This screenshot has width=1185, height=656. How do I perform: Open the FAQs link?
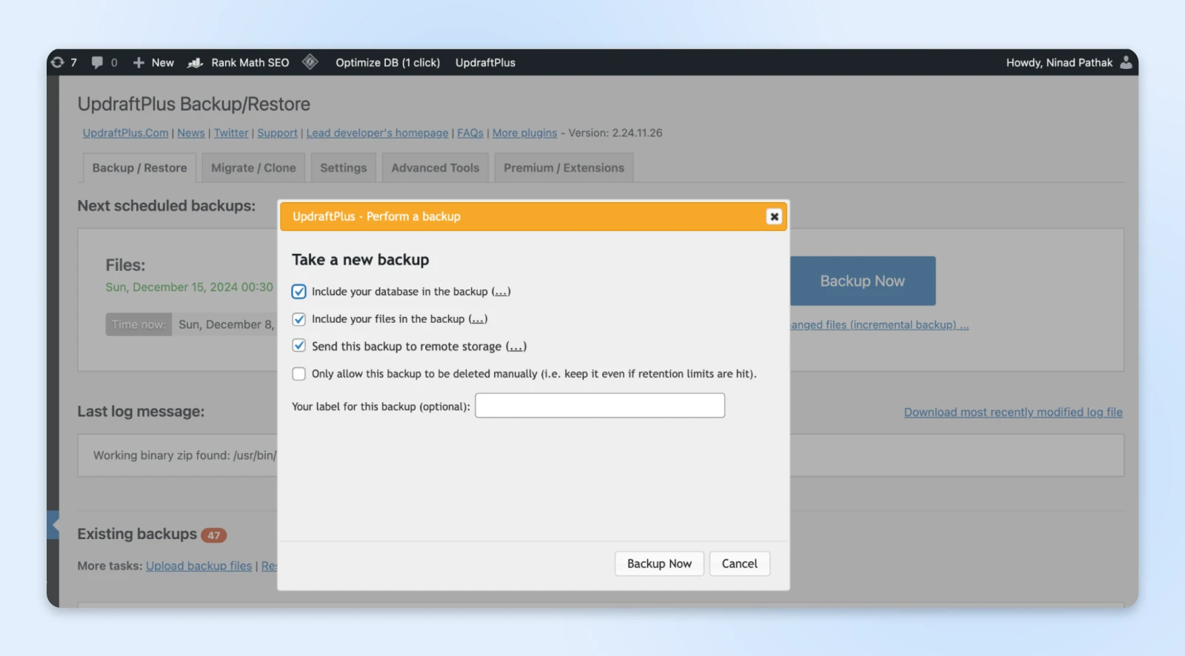[x=470, y=133]
